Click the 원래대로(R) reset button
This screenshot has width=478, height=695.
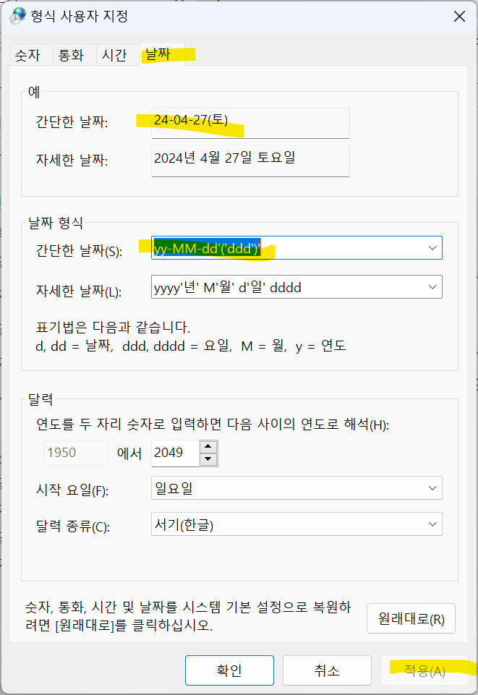tap(411, 618)
